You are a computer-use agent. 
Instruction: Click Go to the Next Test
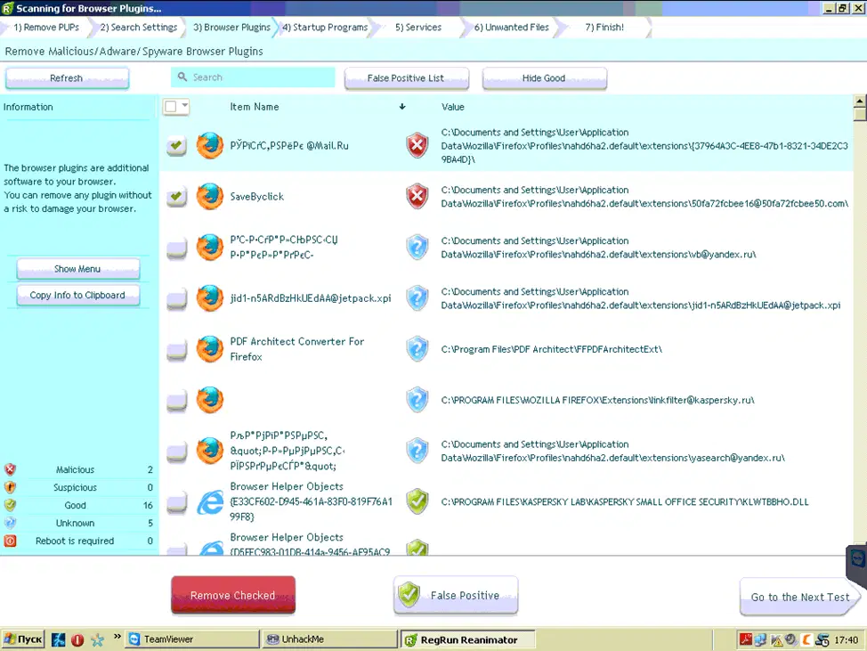point(799,597)
